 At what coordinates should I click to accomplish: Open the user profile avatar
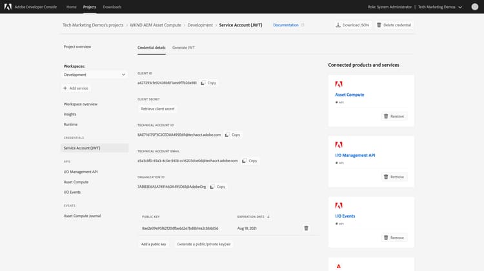tap(475, 7)
